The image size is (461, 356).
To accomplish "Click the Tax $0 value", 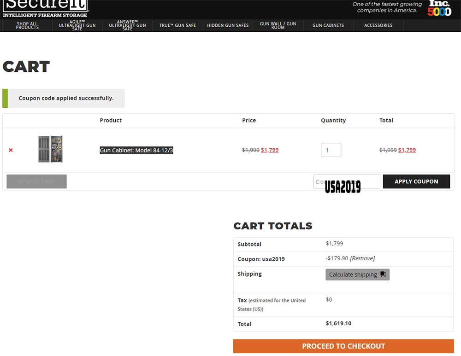I will [329, 300].
